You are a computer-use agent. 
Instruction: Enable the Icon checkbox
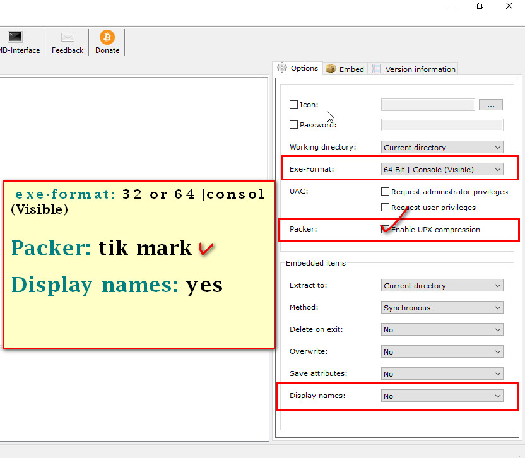point(294,105)
